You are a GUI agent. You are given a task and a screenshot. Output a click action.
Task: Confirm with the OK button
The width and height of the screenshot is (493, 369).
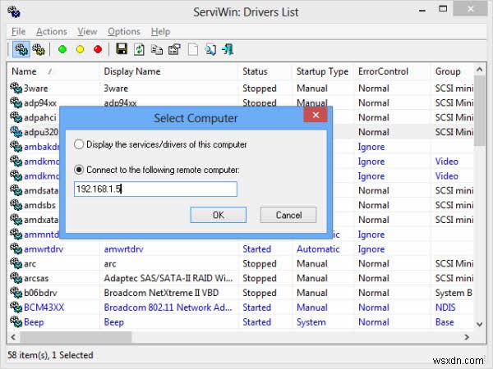coord(219,215)
